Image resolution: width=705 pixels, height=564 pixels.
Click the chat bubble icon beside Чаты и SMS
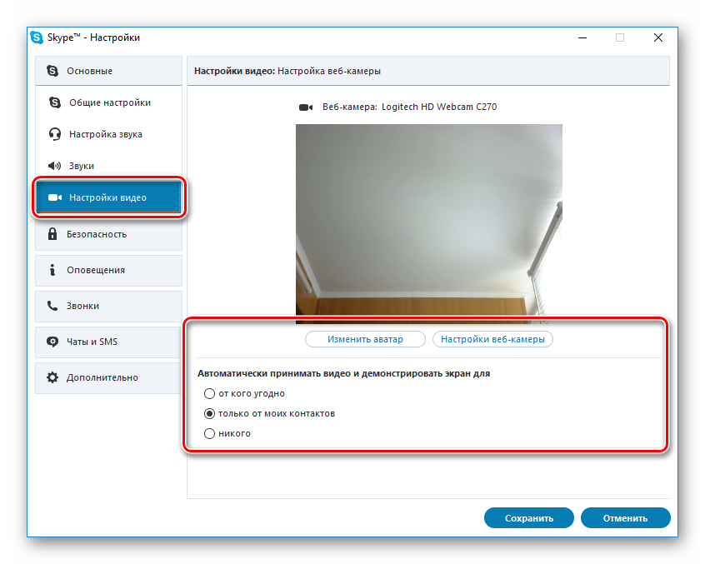coord(52,342)
